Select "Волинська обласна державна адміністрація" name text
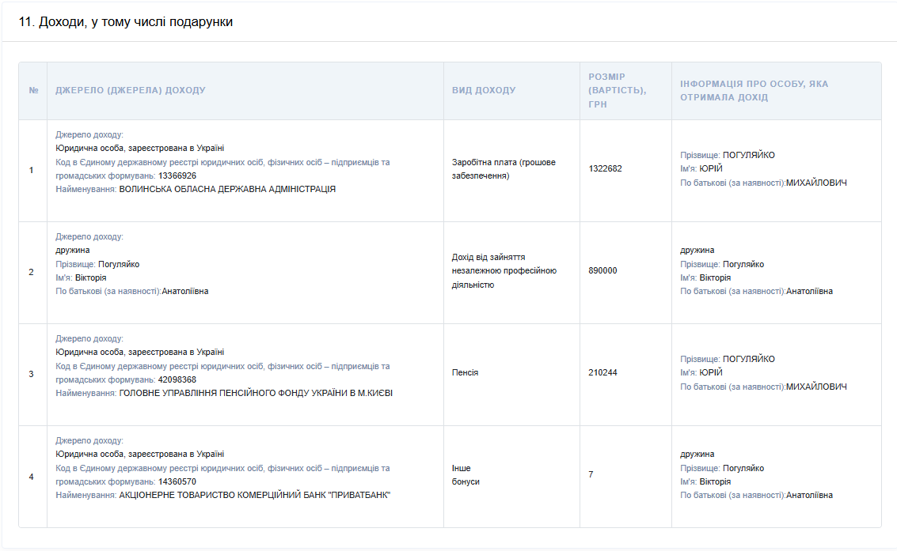The height and width of the screenshot is (551, 897). point(227,189)
